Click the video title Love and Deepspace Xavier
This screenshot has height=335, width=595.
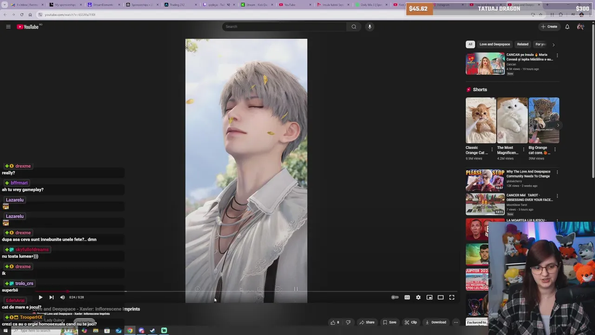[x=86, y=309]
